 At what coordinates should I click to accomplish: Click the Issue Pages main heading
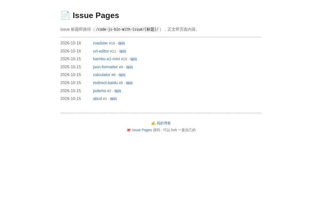(x=96, y=15)
